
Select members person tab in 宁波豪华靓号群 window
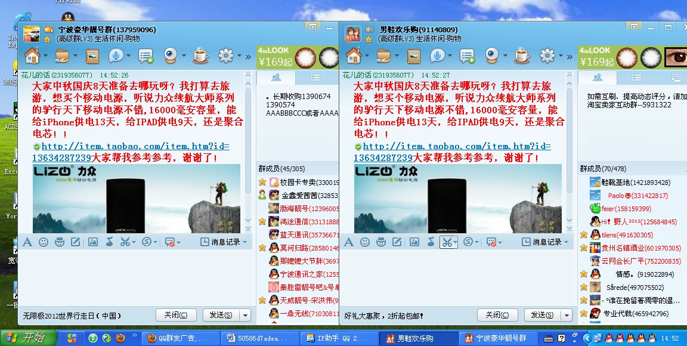click(x=276, y=78)
